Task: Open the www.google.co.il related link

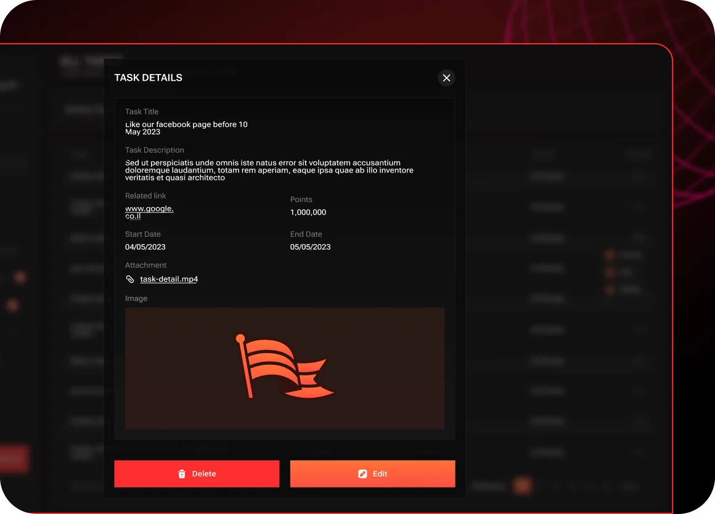Action: pos(149,212)
